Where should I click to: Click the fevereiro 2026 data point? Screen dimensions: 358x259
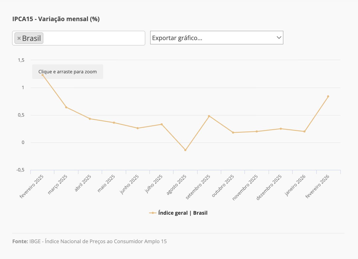[x=328, y=96]
